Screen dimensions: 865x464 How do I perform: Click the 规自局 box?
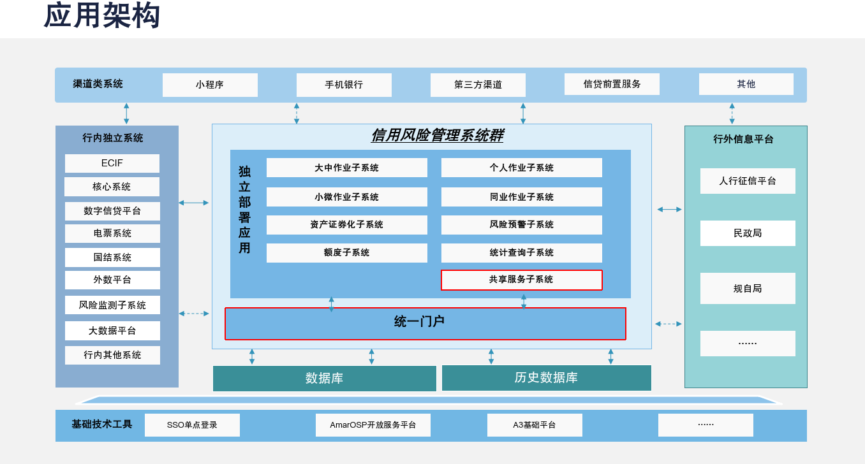pos(748,288)
